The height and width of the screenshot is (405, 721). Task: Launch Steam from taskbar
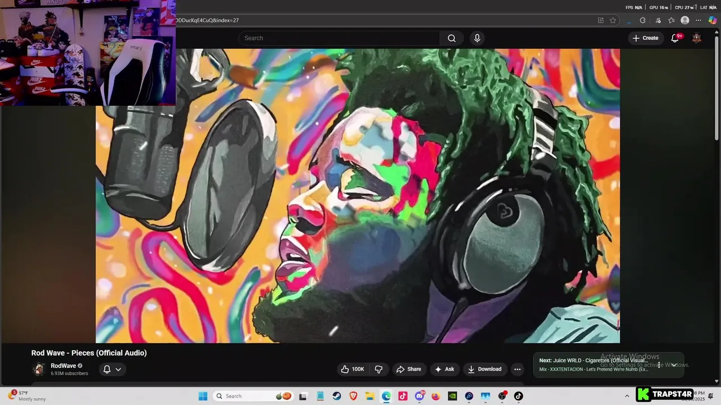click(337, 396)
